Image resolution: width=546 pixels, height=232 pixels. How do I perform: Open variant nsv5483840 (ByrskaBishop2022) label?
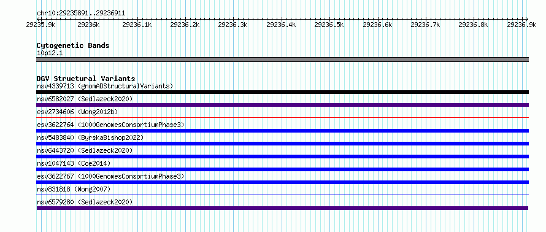[90, 137]
